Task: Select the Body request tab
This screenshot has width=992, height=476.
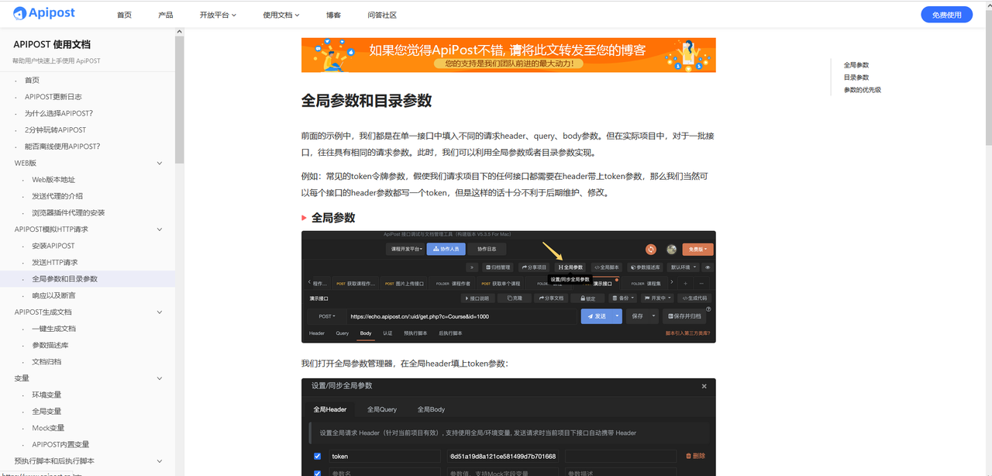Action: [365, 333]
